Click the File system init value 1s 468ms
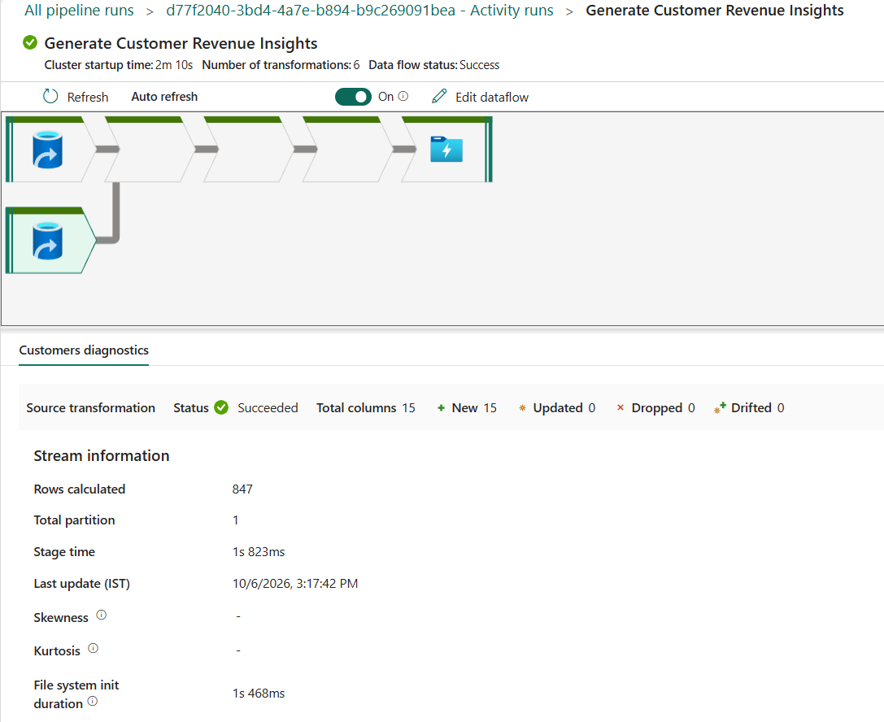 (x=259, y=694)
